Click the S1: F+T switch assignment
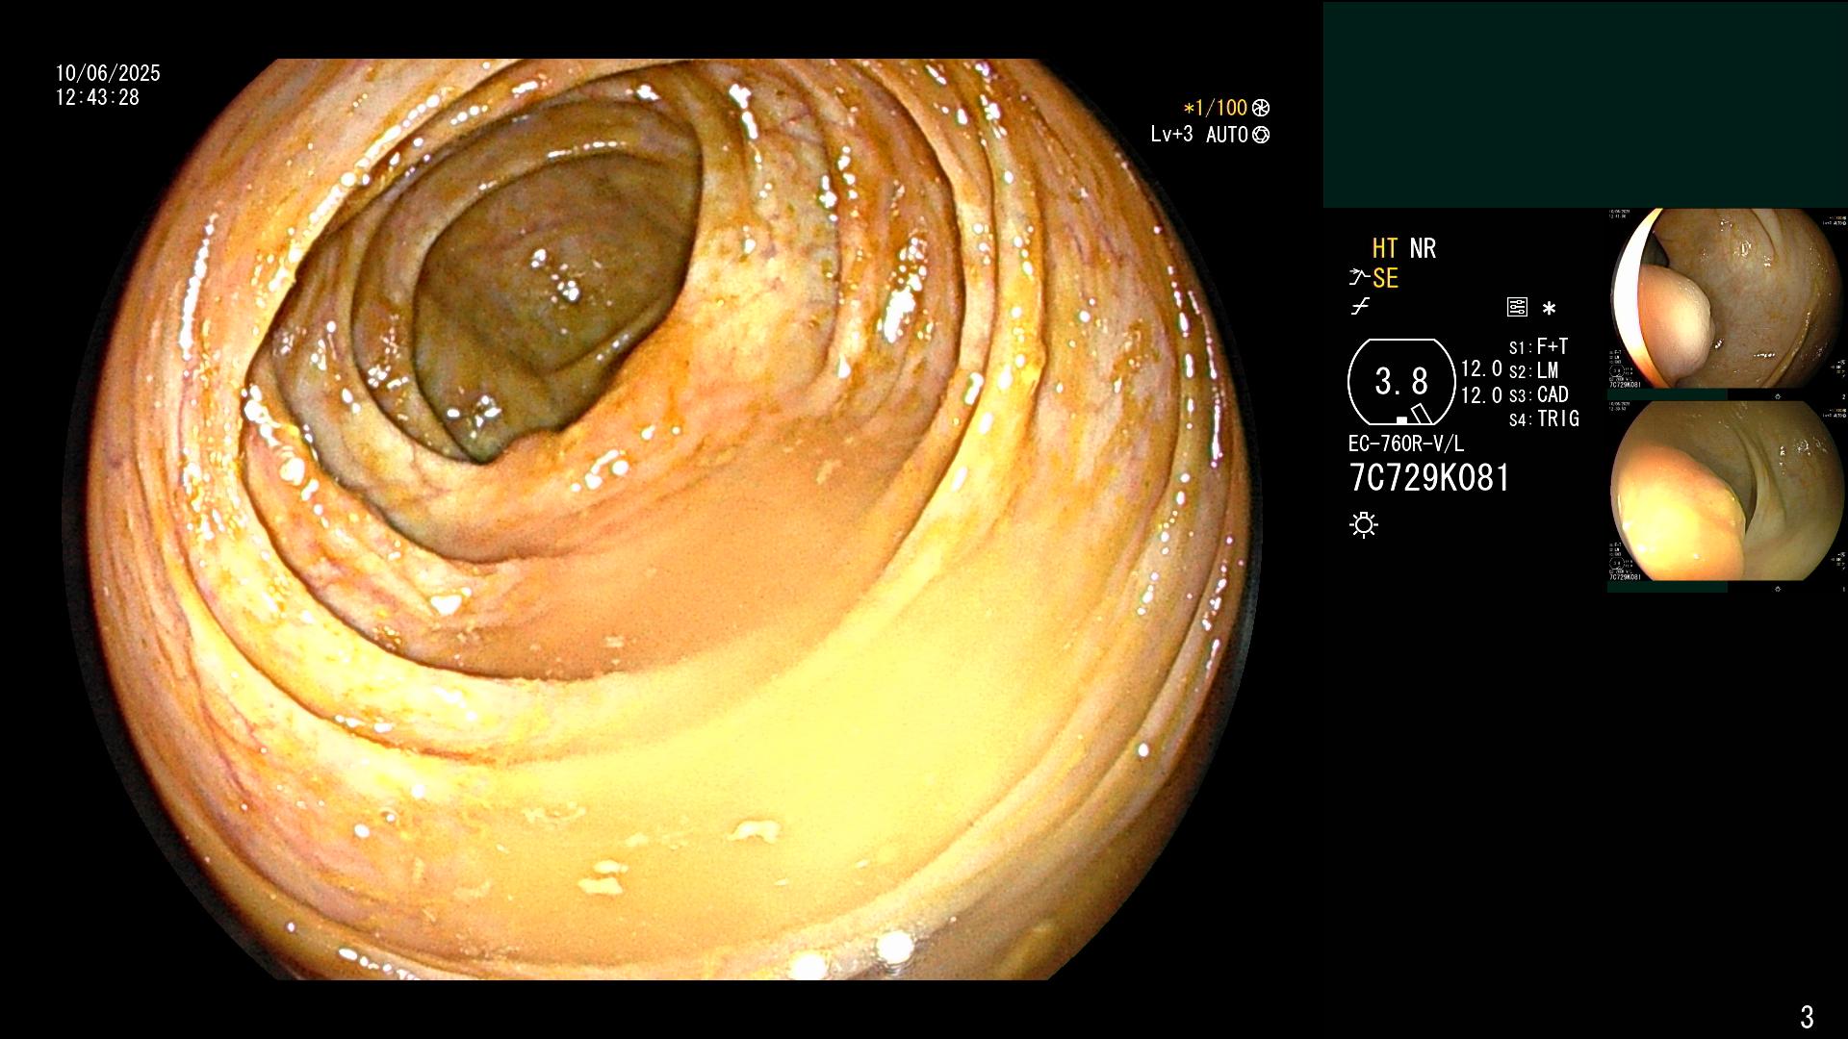Image resolution: width=1848 pixels, height=1039 pixels. 1538,346
